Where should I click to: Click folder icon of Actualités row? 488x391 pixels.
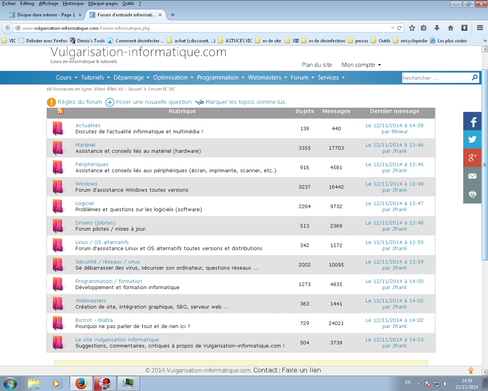(58, 129)
